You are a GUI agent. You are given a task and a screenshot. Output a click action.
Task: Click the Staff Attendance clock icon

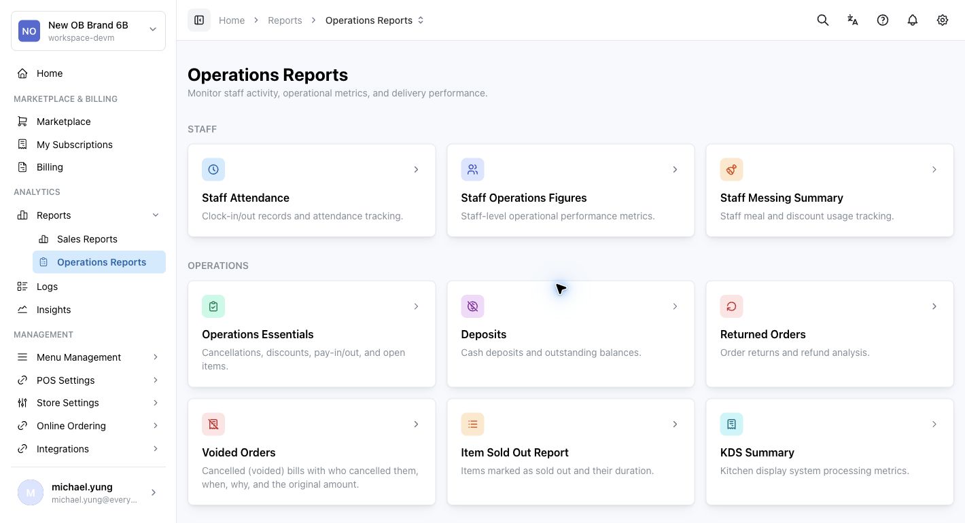click(213, 170)
